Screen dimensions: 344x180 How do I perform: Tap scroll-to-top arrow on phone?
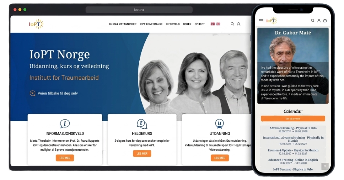(x=325, y=166)
